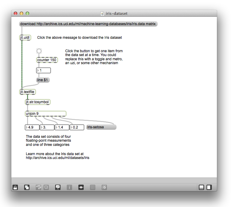Click the number box showing 1
233x207 pixels.
[x=44, y=70]
